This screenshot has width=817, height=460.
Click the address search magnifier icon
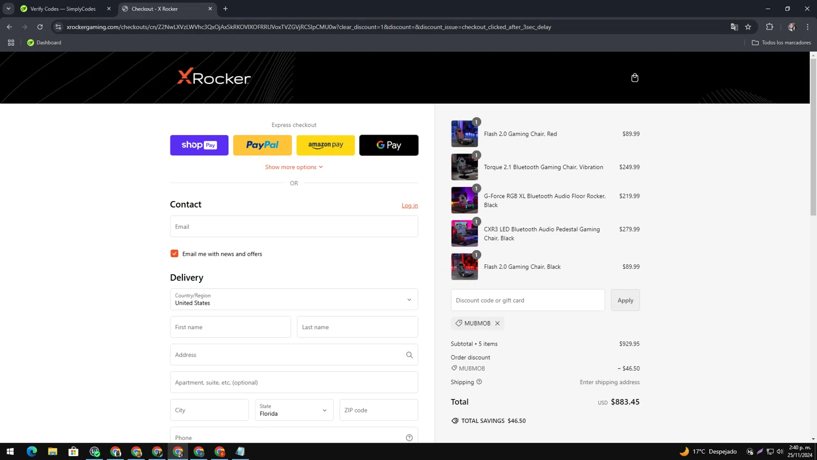click(x=409, y=355)
